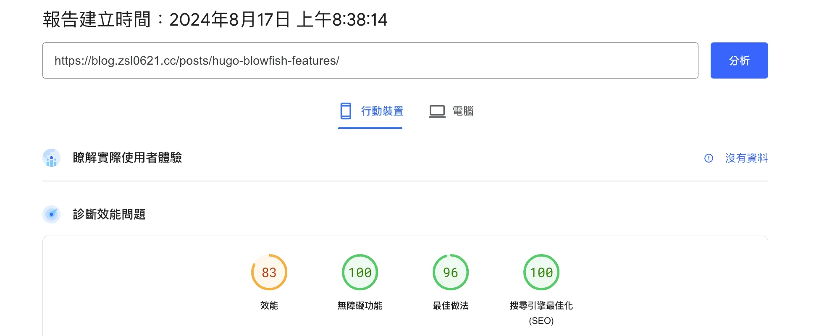Open the 沒有資料 link
Screen dimensions: 840x336
pos(746,158)
